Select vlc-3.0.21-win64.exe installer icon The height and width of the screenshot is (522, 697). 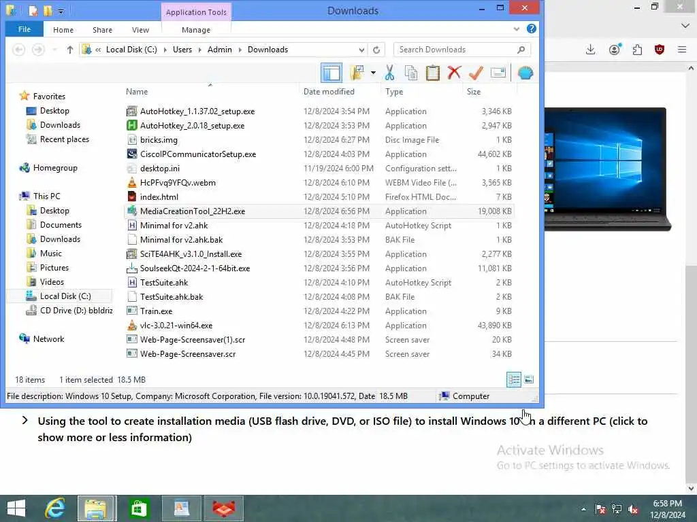point(131,326)
